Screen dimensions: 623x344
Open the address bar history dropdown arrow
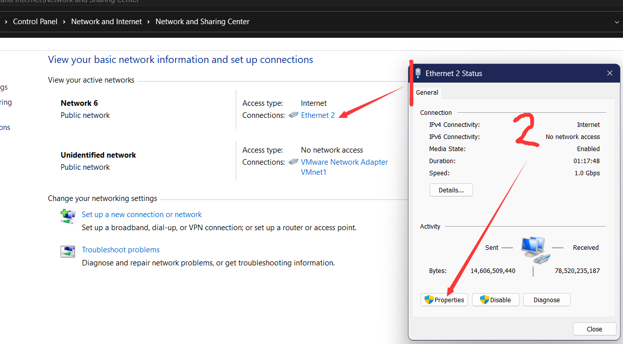(616, 22)
